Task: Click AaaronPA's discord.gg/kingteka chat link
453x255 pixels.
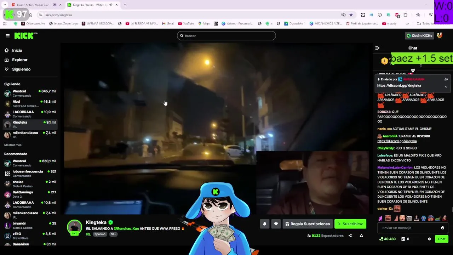Action: pos(397,141)
